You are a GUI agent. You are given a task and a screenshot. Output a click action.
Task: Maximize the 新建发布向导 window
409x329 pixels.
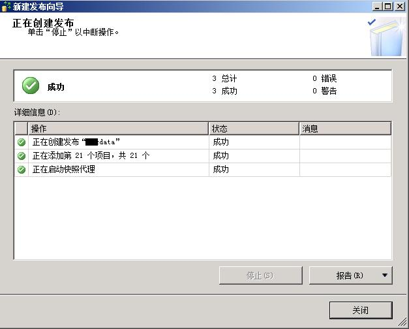tap(388, 7)
